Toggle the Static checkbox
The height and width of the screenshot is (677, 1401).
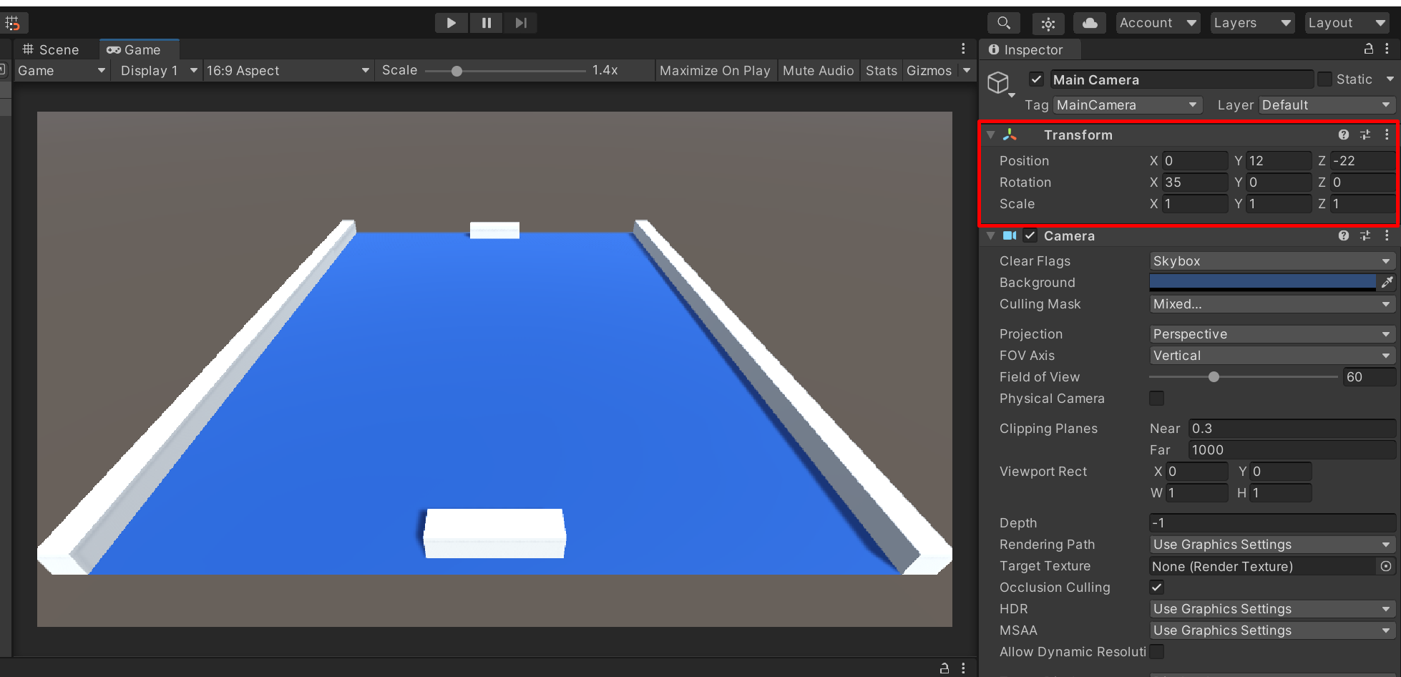point(1324,79)
